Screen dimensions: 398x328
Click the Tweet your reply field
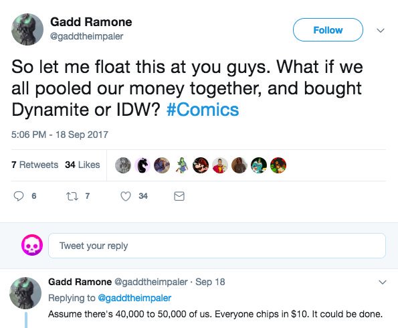217,246
